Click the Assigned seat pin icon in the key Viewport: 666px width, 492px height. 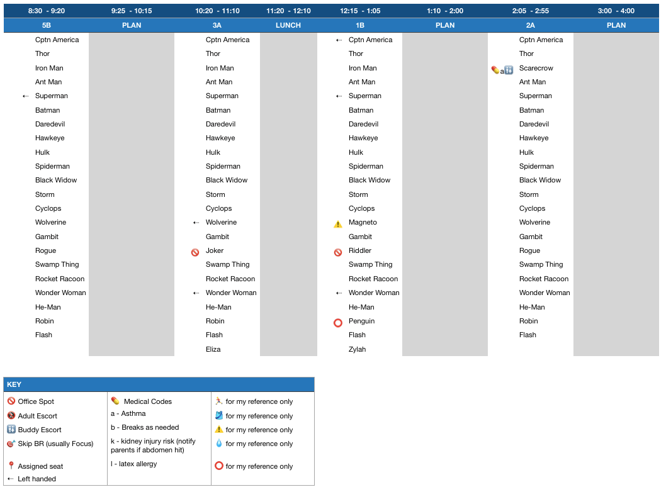pos(11,465)
